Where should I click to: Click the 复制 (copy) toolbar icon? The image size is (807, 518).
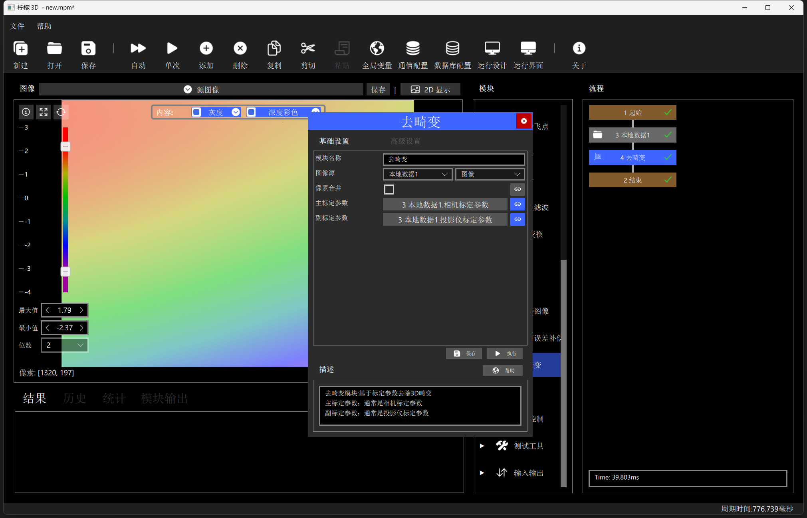coord(274,49)
